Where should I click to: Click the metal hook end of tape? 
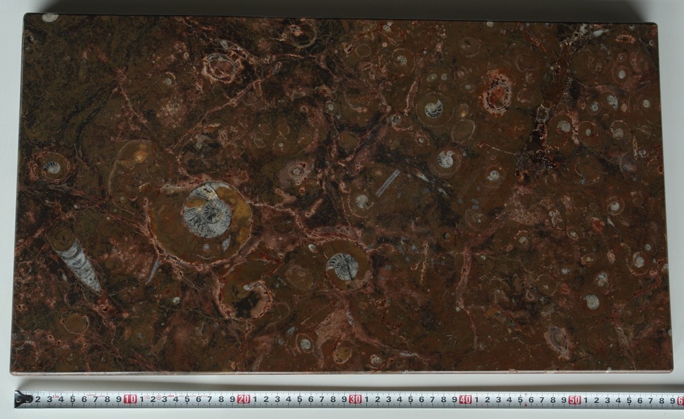[21, 398]
